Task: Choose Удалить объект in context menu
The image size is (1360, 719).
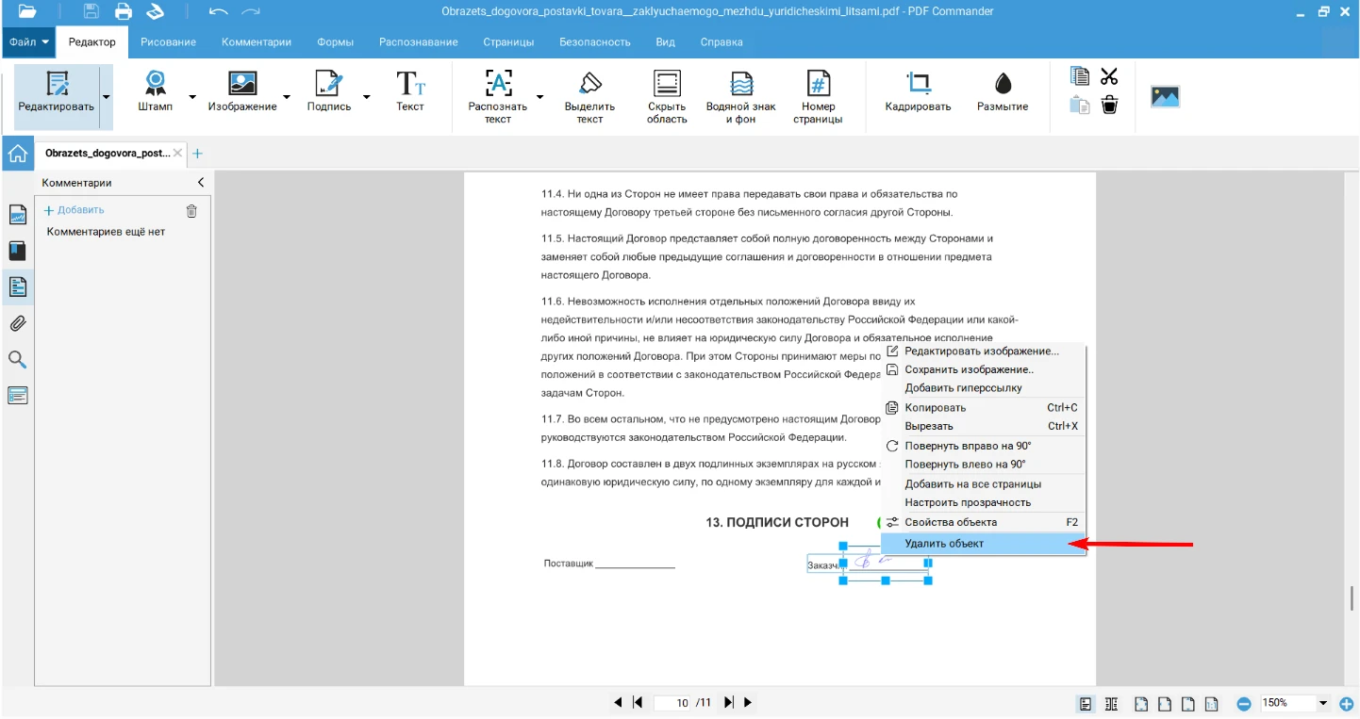Action: pyautogui.click(x=944, y=544)
